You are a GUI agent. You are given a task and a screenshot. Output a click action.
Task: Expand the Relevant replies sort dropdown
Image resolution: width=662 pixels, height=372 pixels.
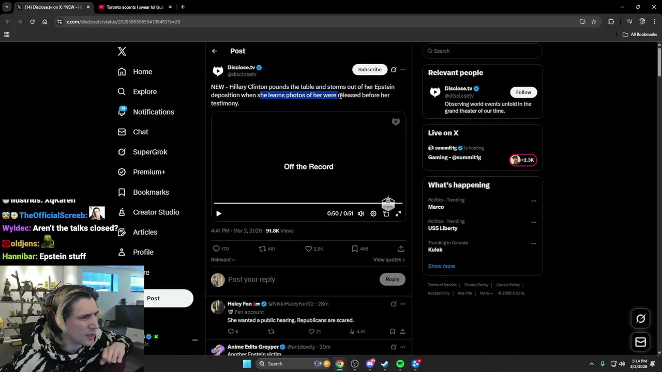point(223,260)
